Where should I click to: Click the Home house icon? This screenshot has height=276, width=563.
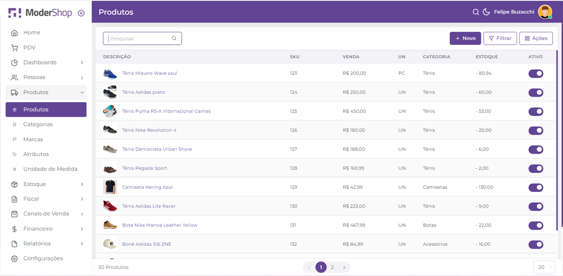15,33
